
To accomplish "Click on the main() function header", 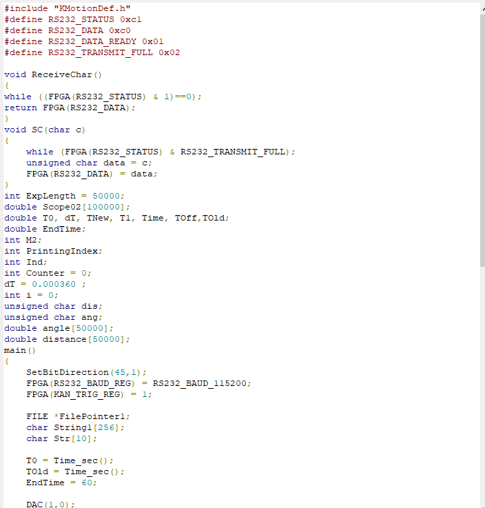I will [x=19, y=350].
